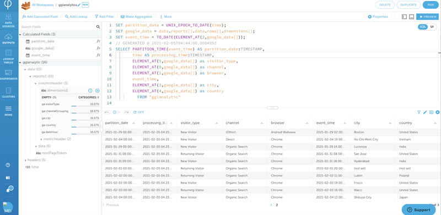This screenshot has width=441, height=215.
Task: Go to All Workspaces breadcrumb
Action: click(44, 5)
